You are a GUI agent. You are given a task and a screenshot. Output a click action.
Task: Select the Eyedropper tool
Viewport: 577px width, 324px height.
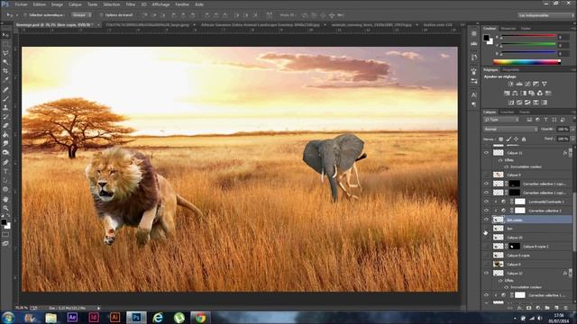[x=6, y=79]
